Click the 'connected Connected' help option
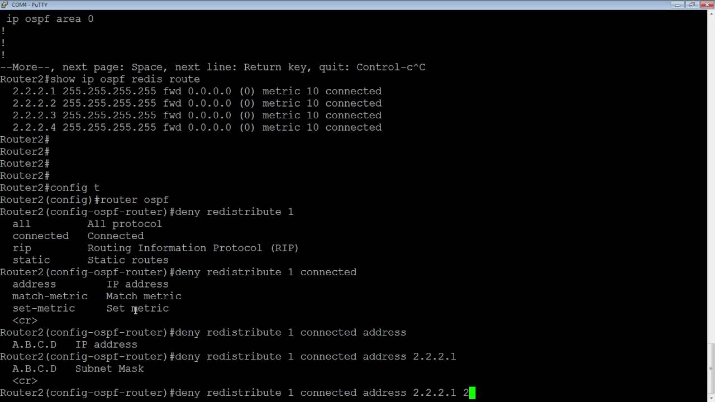715x402 pixels. point(78,236)
